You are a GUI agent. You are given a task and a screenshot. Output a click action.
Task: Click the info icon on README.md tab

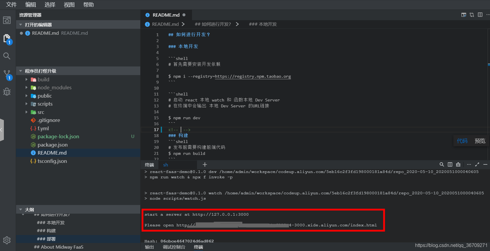(147, 15)
